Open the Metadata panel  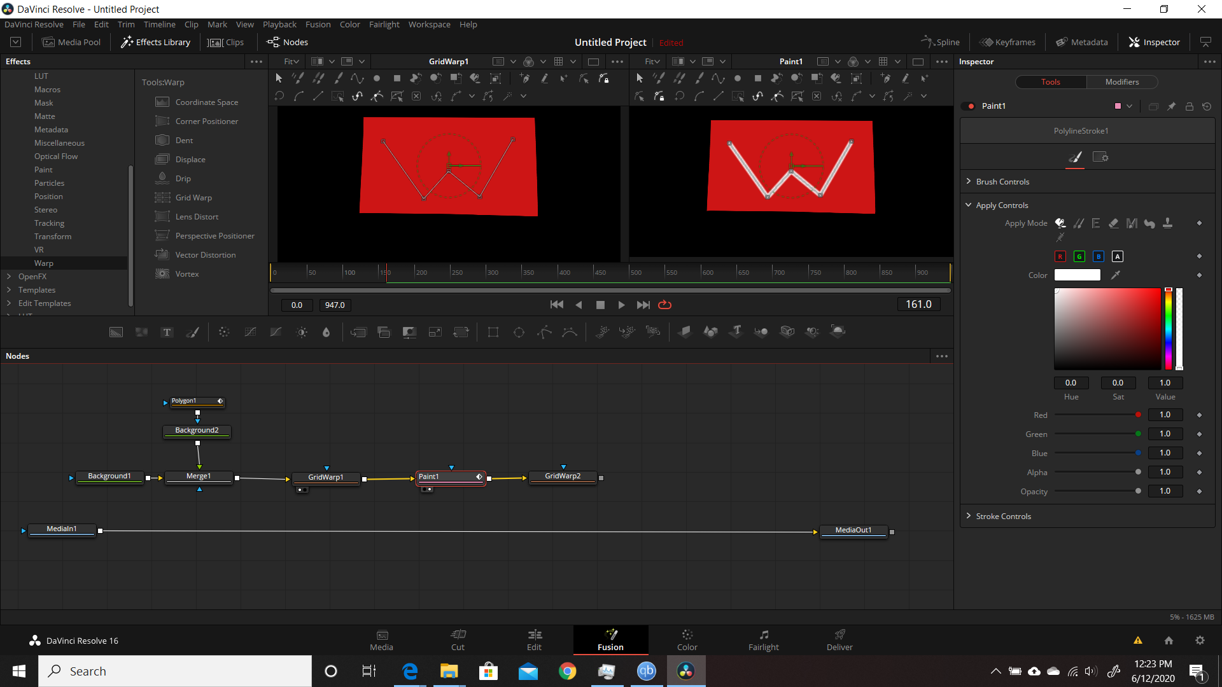click(x=1082, y=42)
